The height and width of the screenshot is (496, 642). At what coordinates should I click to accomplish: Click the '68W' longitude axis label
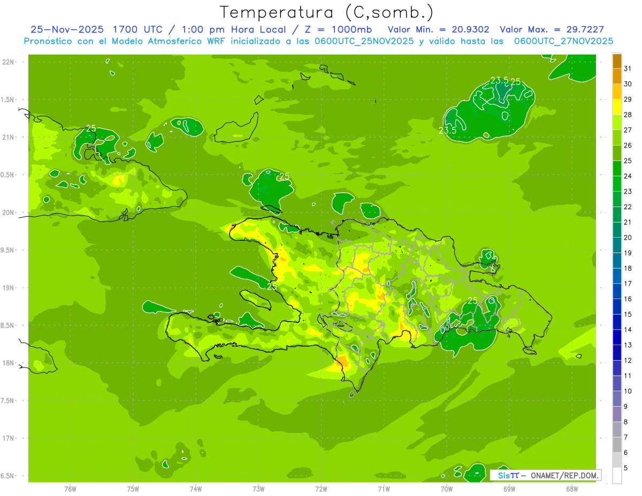click(x=572, y=489)
